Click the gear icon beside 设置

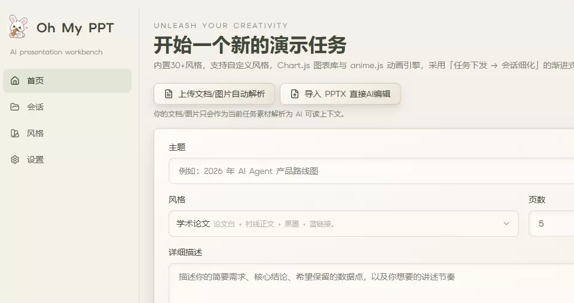14,160
